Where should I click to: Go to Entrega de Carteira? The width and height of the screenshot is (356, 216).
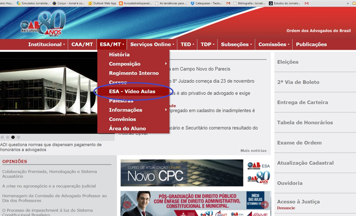point(303,103)
